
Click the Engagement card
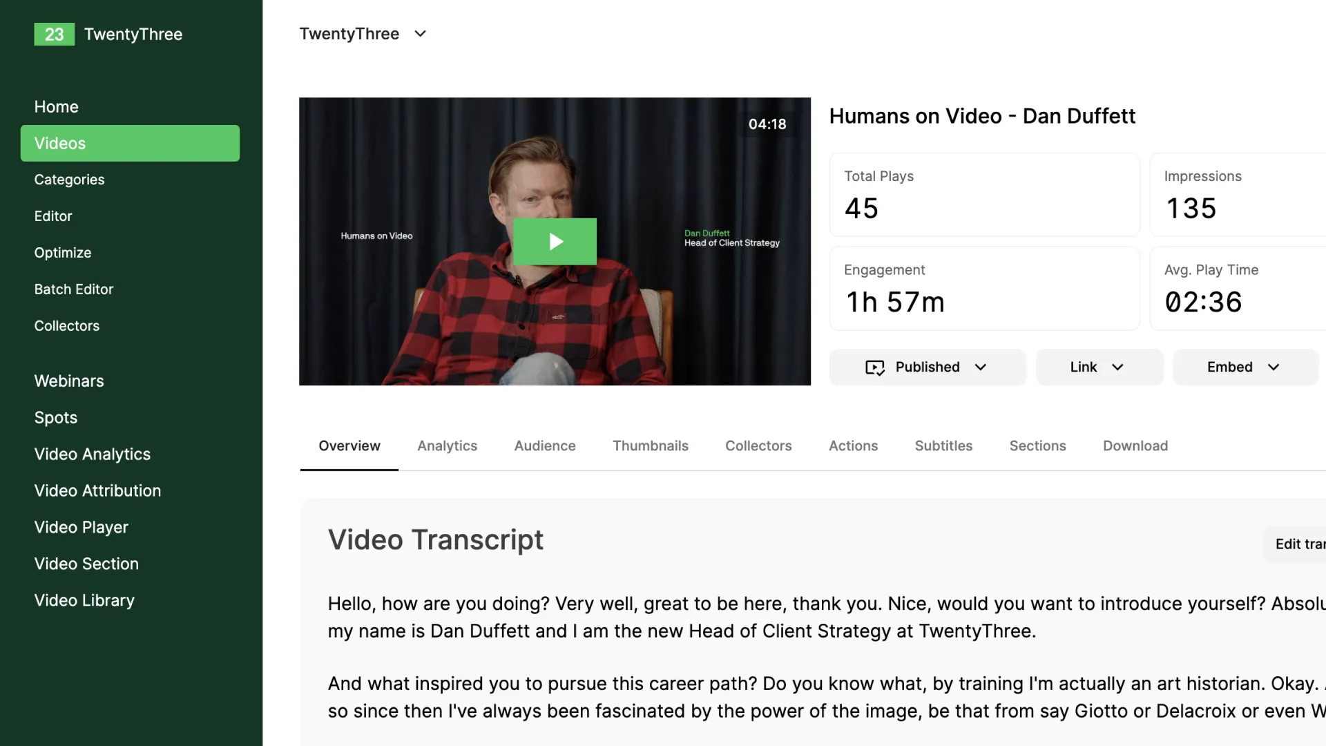(x=984, y=289)
